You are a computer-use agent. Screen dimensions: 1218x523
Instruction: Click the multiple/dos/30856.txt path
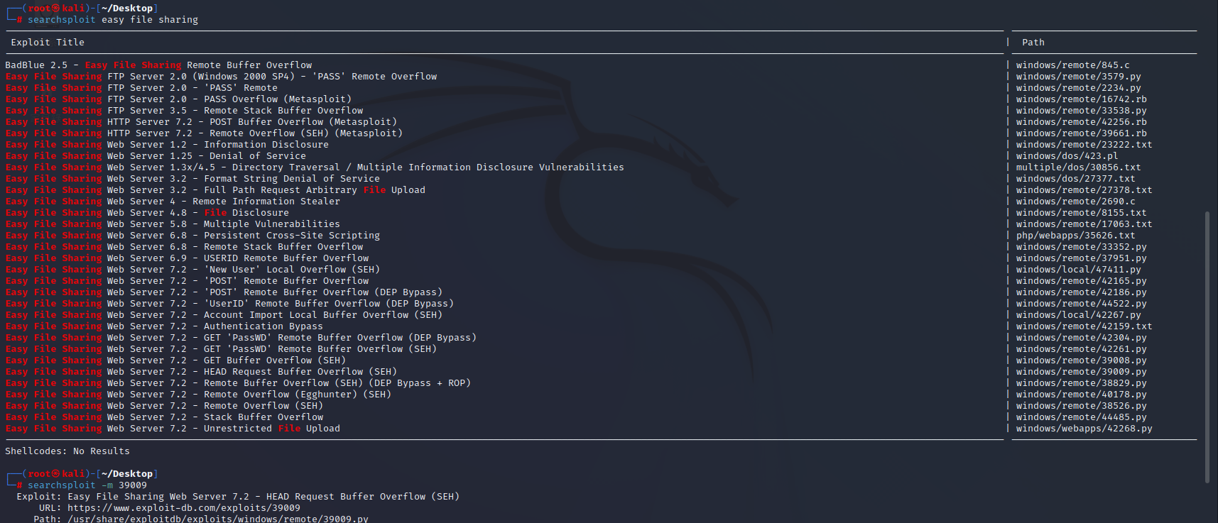1078,167
